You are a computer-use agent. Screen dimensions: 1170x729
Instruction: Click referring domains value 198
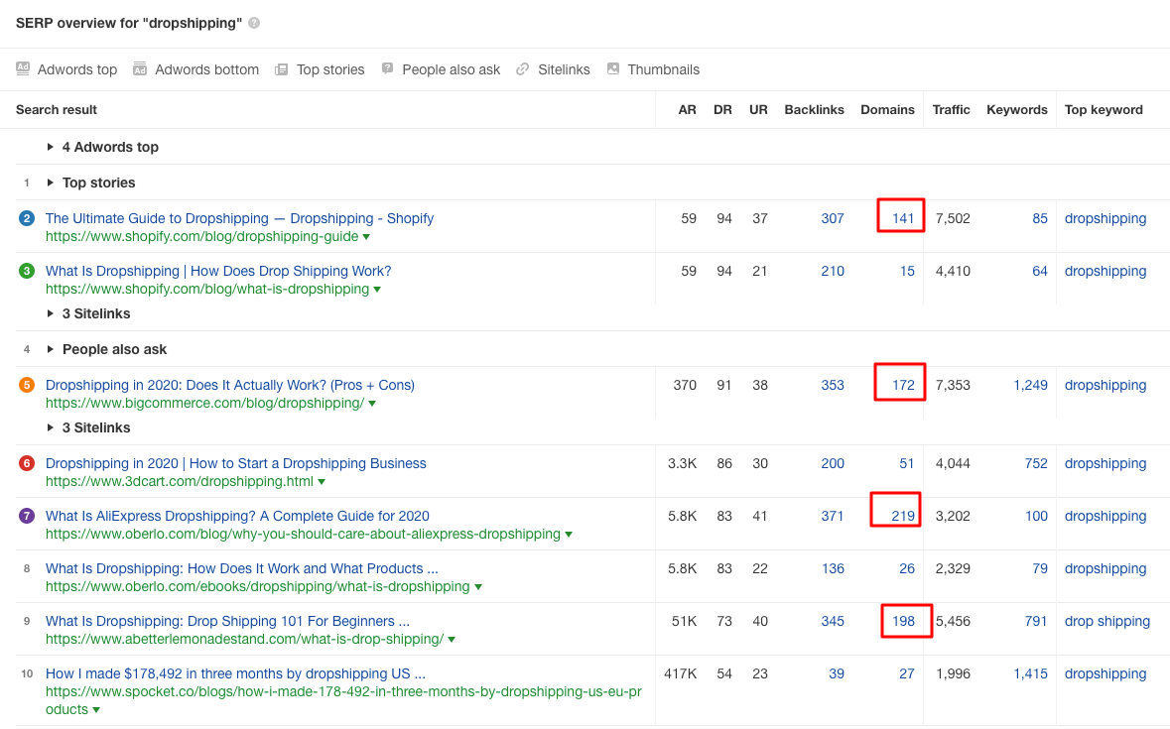903,621
